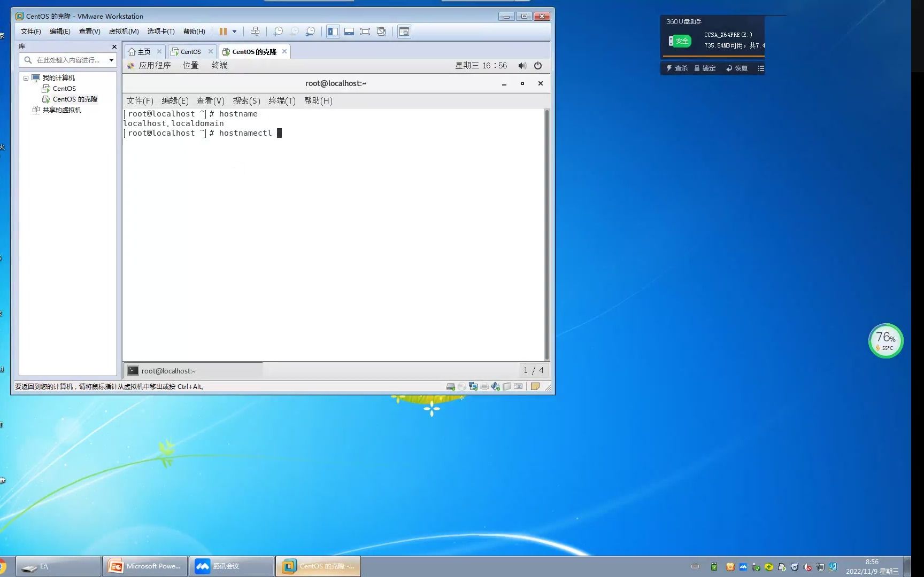
Task: Open the 虚拟机(M) menu
Action: (x=124, y=32)
